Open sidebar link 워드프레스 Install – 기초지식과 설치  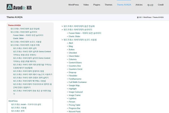(x=26, y=104)
